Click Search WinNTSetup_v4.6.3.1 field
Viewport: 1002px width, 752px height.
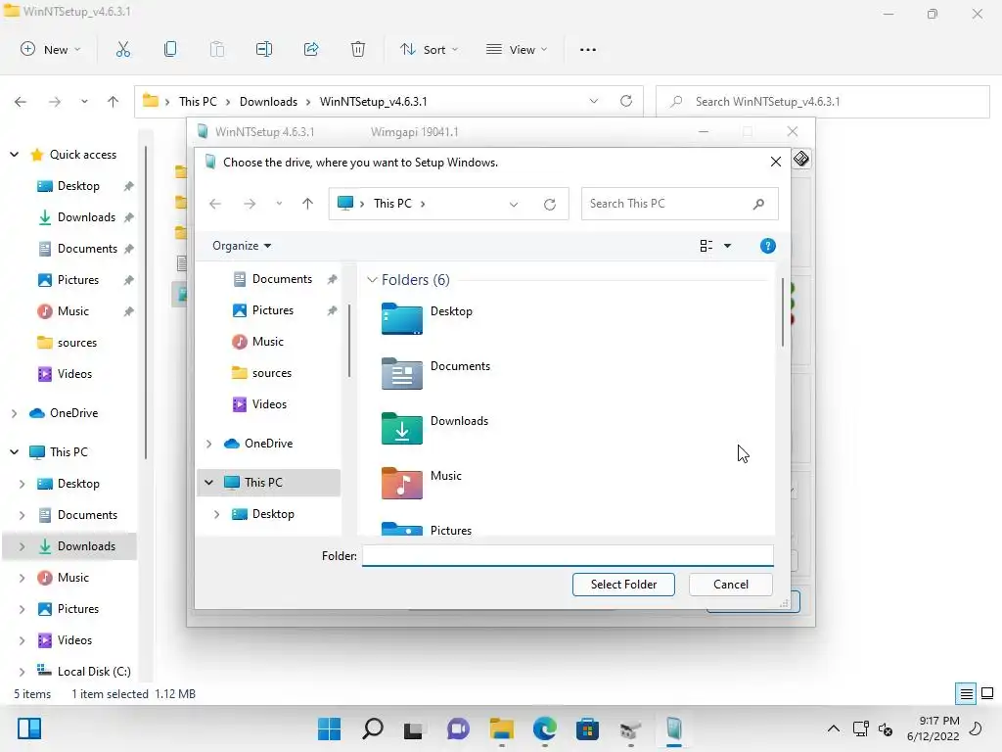tap(823, 101)
